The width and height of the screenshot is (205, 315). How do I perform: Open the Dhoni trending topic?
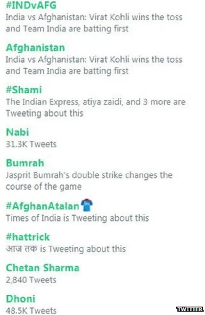coord(20,299)
